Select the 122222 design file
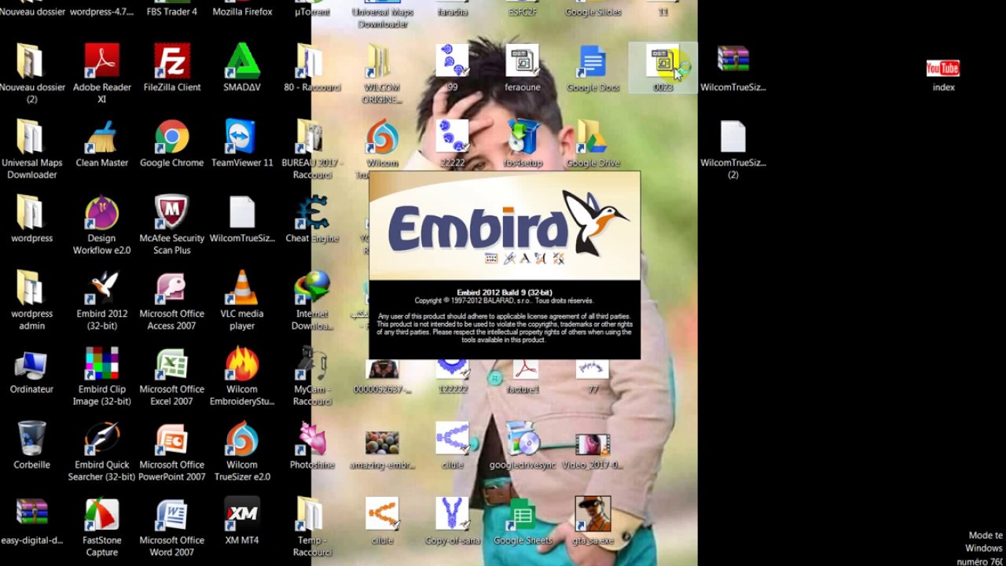The width and height of the screenshot is (1006, 566). [452, 377]
